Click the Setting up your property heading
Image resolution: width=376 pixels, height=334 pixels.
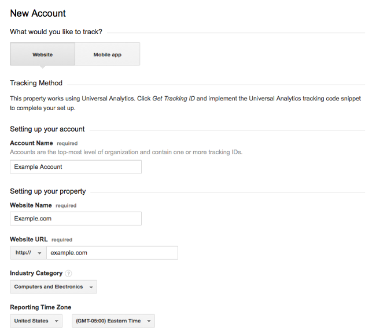click(47, 191)
